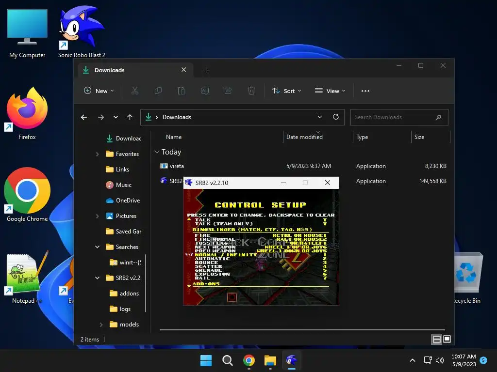Expand address bar history dropdown
The image size is (497, 372).
point(320,117)
